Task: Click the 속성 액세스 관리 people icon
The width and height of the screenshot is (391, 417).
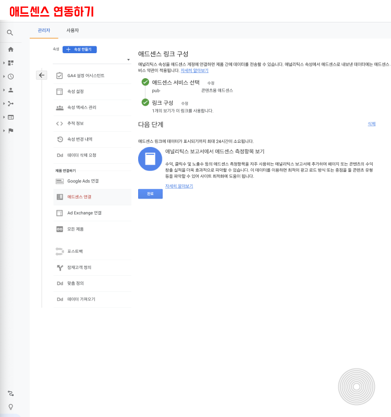Action: point(59,108)
